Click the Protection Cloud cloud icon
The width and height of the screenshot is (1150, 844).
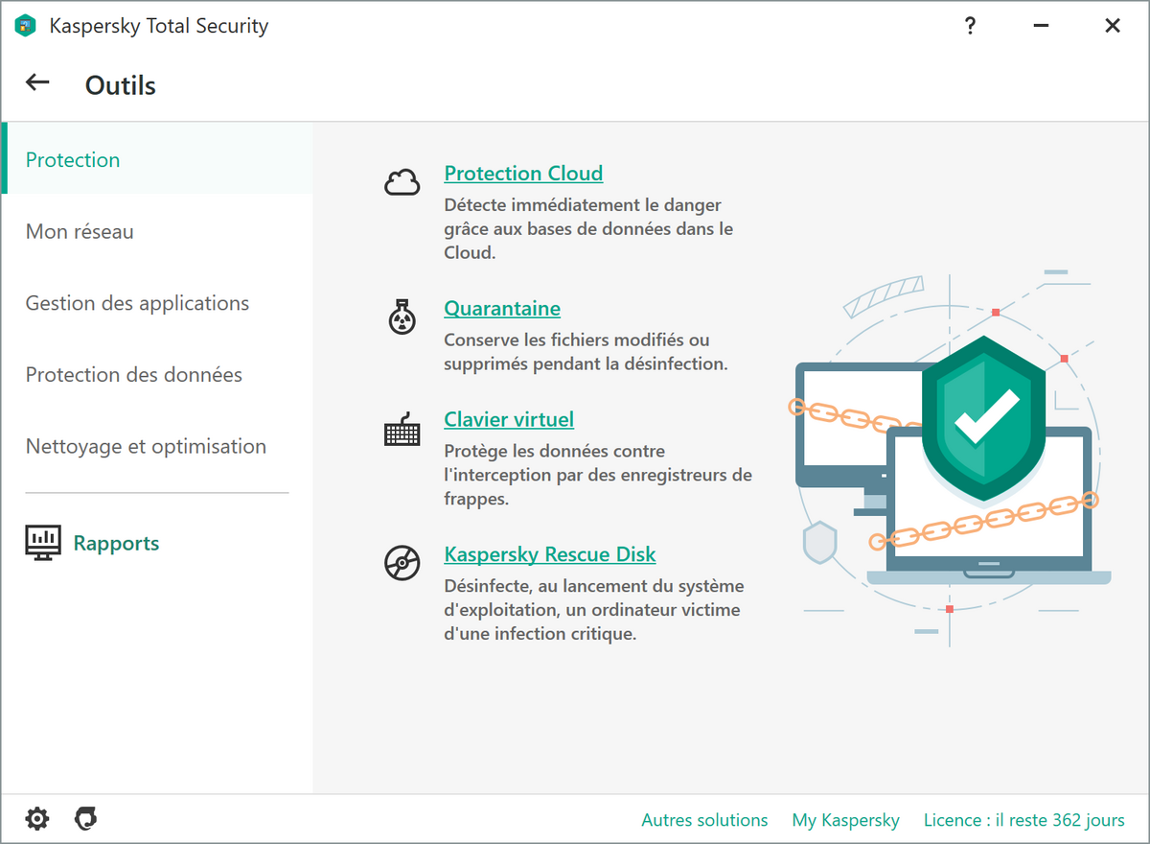coord(402,181)
